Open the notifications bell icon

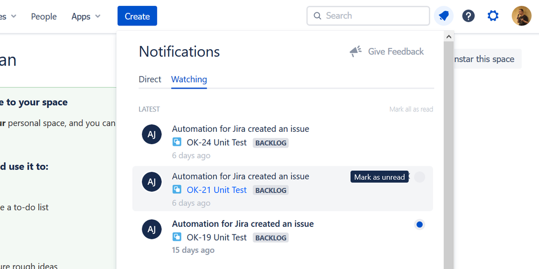[x=444, y=16]
